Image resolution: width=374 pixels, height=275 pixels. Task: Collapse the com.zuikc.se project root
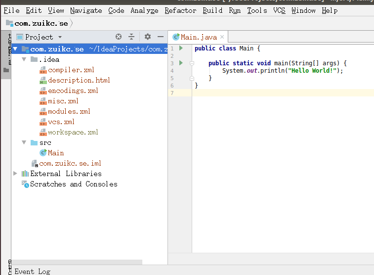coord(15,49)
